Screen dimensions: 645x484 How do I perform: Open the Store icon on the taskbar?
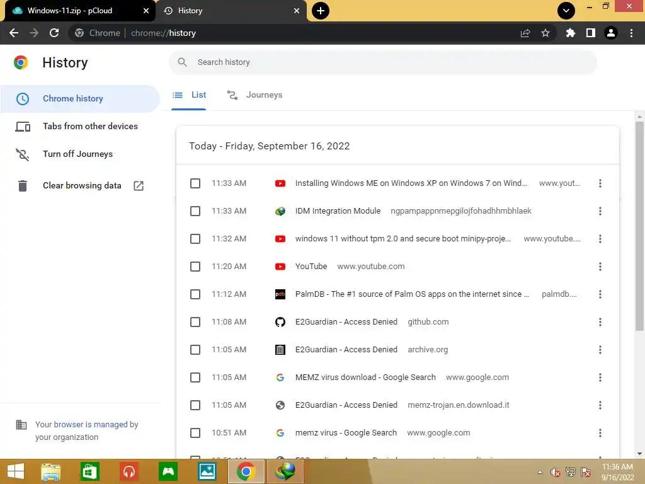(89, 471)
